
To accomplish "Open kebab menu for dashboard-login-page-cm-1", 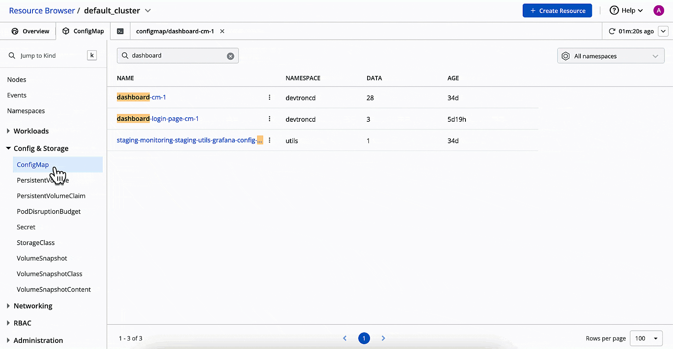I will point(269,119).
